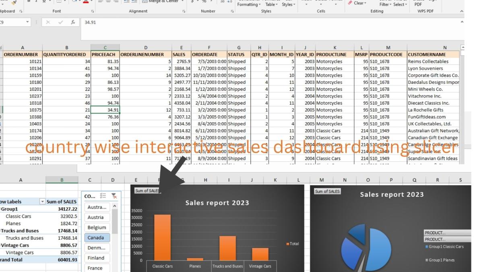
Task: Click the Sum of SALES bar chart button
Action: point(147,191)
